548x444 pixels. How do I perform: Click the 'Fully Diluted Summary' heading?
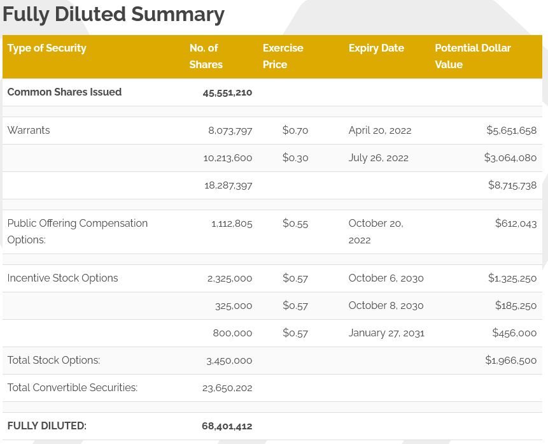coord(114,15)
